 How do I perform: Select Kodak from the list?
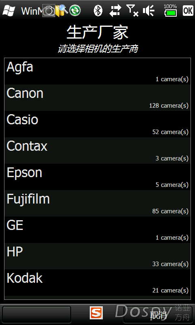97,282
